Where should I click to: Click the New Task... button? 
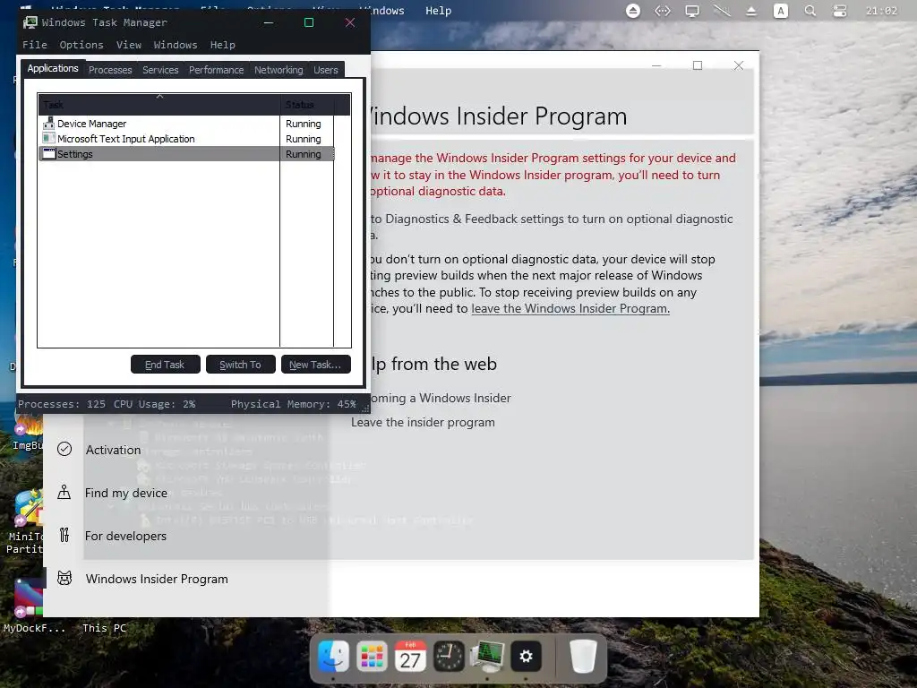[316, 364]
